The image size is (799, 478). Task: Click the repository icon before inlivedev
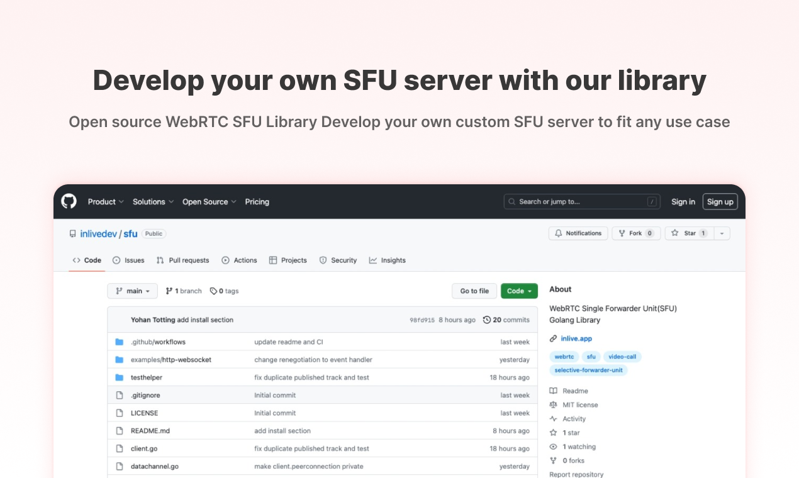pyautogui.click(x=73, y=233)
